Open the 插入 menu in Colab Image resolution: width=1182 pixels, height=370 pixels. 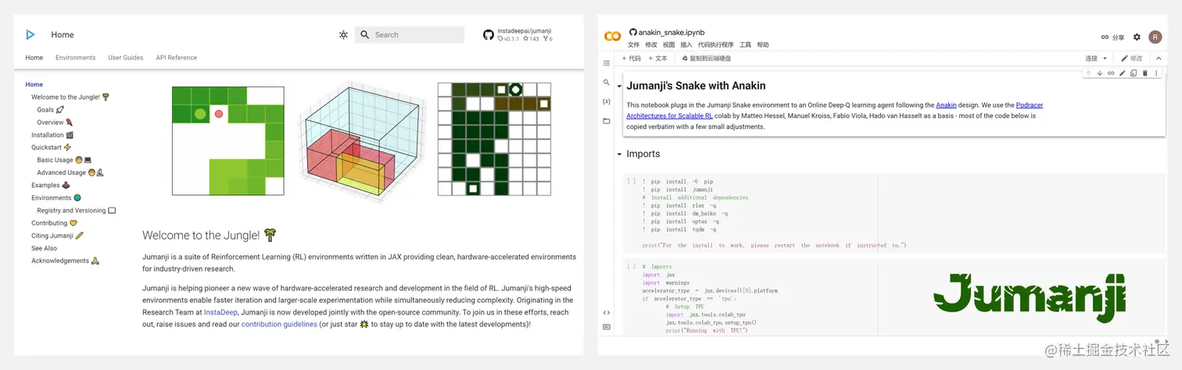(686, 45)
